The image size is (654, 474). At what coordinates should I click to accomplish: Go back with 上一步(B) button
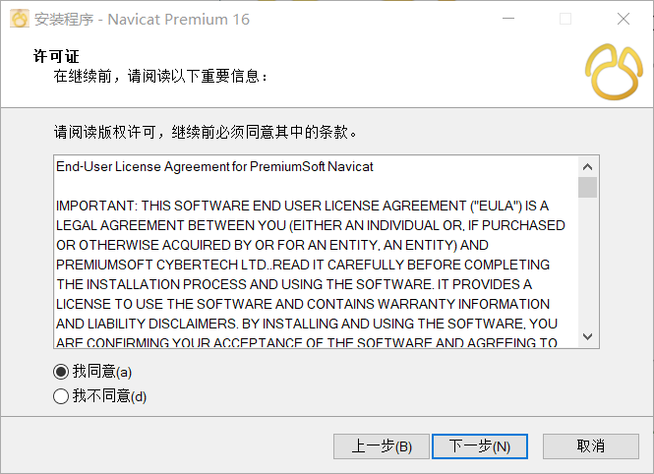coord(382,446)
